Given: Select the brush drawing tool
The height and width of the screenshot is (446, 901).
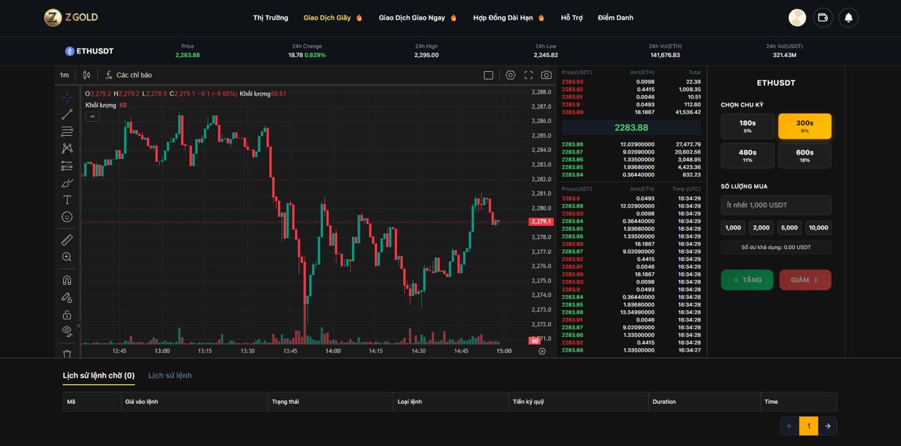Looking at the screenshot, I should tap(67, 183).
